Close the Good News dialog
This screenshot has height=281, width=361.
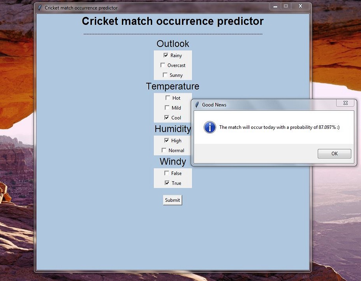345,103
